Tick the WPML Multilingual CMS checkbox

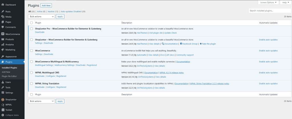pyautogui.click(x=31, y=73)
